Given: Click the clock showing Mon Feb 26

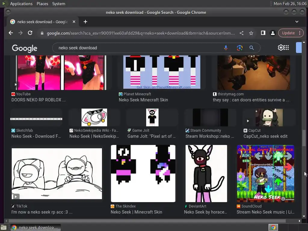Looking at the screenshot, I should pos(290,4).
